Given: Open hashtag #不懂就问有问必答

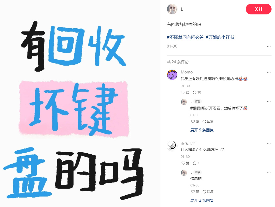Looking at the screenshot, I should pos(185,37).
